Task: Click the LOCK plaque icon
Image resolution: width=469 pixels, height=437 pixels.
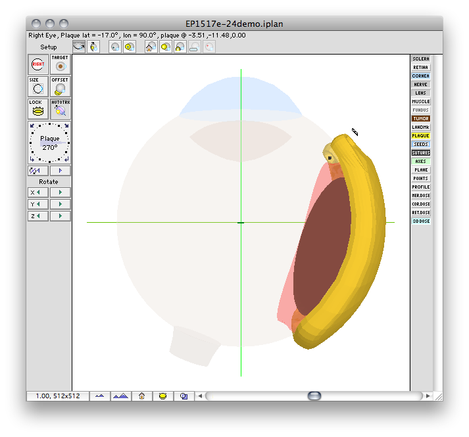Action: point(38,109)
